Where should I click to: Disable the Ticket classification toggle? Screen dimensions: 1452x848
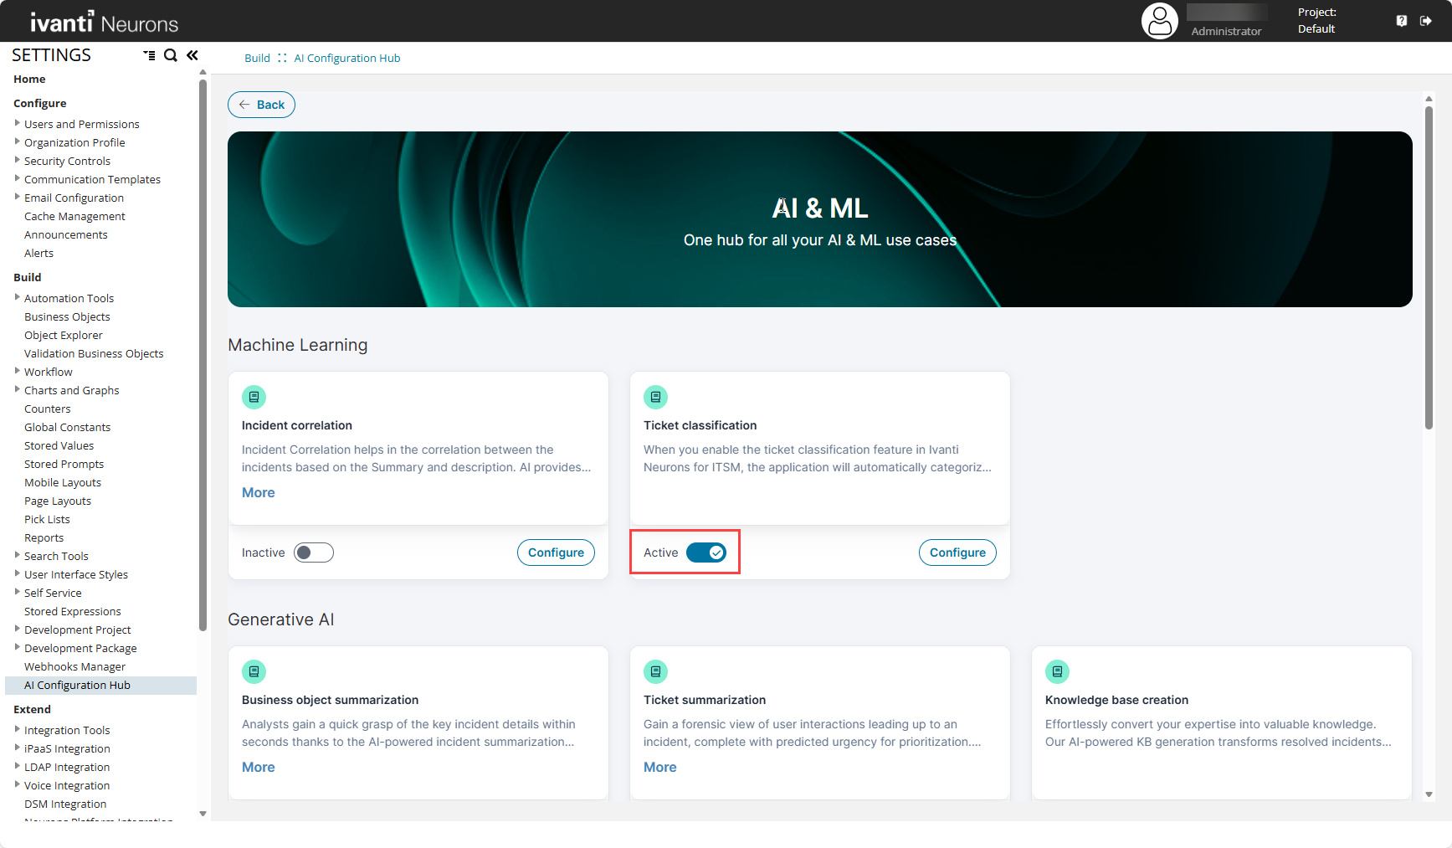pos(706,552)
